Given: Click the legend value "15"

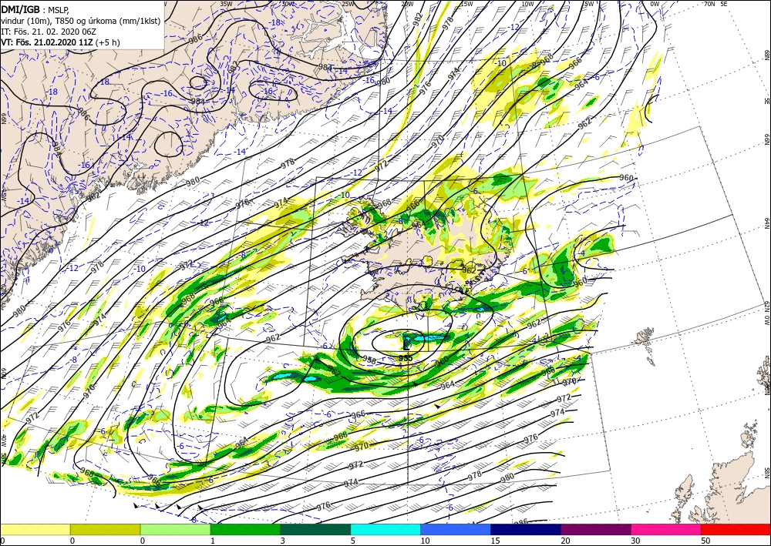Looking at the screenshot, I should (495, 541).
